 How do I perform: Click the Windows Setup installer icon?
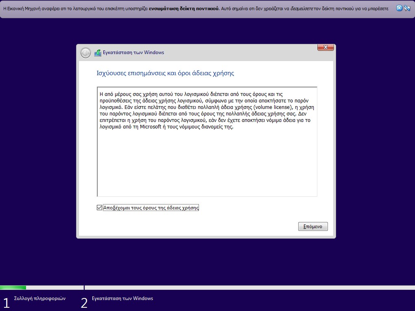click(98, 52)
